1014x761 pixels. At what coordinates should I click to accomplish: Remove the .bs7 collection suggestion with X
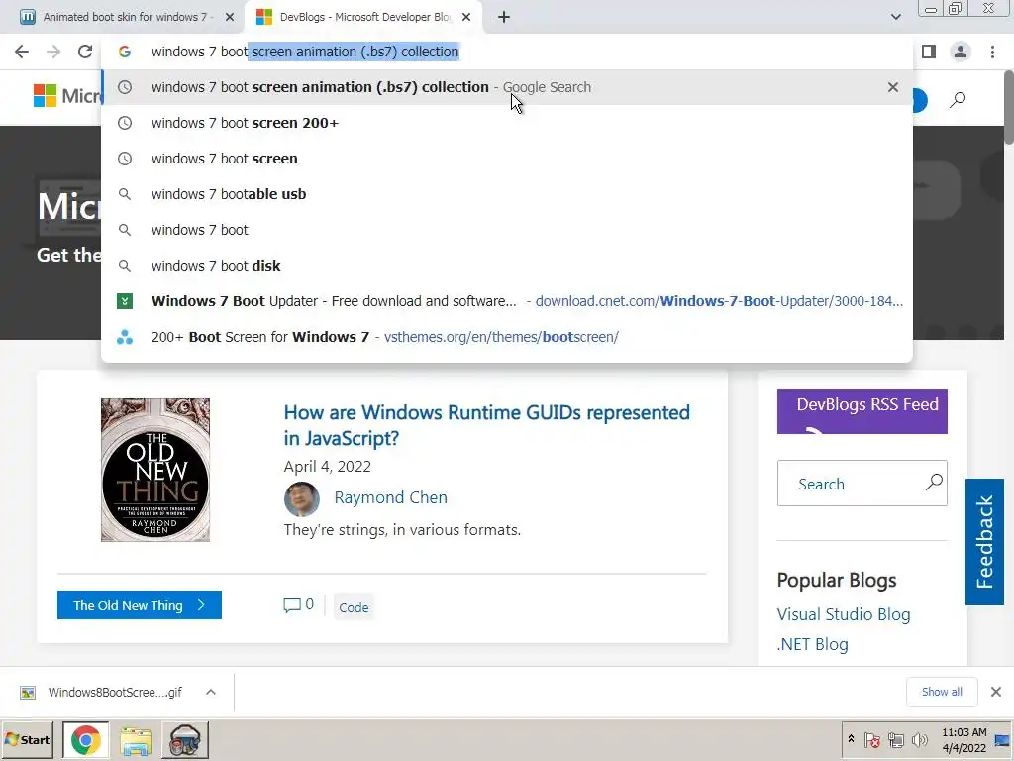[x=893, y=87]
